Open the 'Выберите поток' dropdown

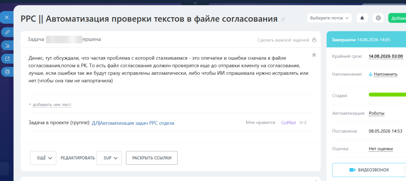329,18
